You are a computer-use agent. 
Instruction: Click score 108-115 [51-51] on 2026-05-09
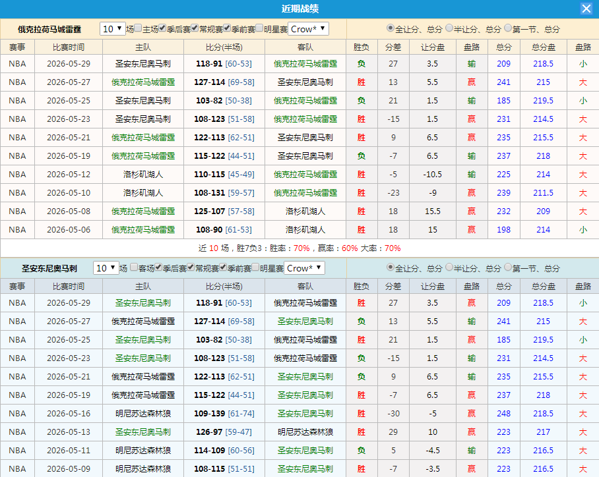tap(224, 469)
